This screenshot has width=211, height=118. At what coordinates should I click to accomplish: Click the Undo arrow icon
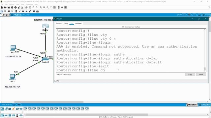(x=33, y=8)
